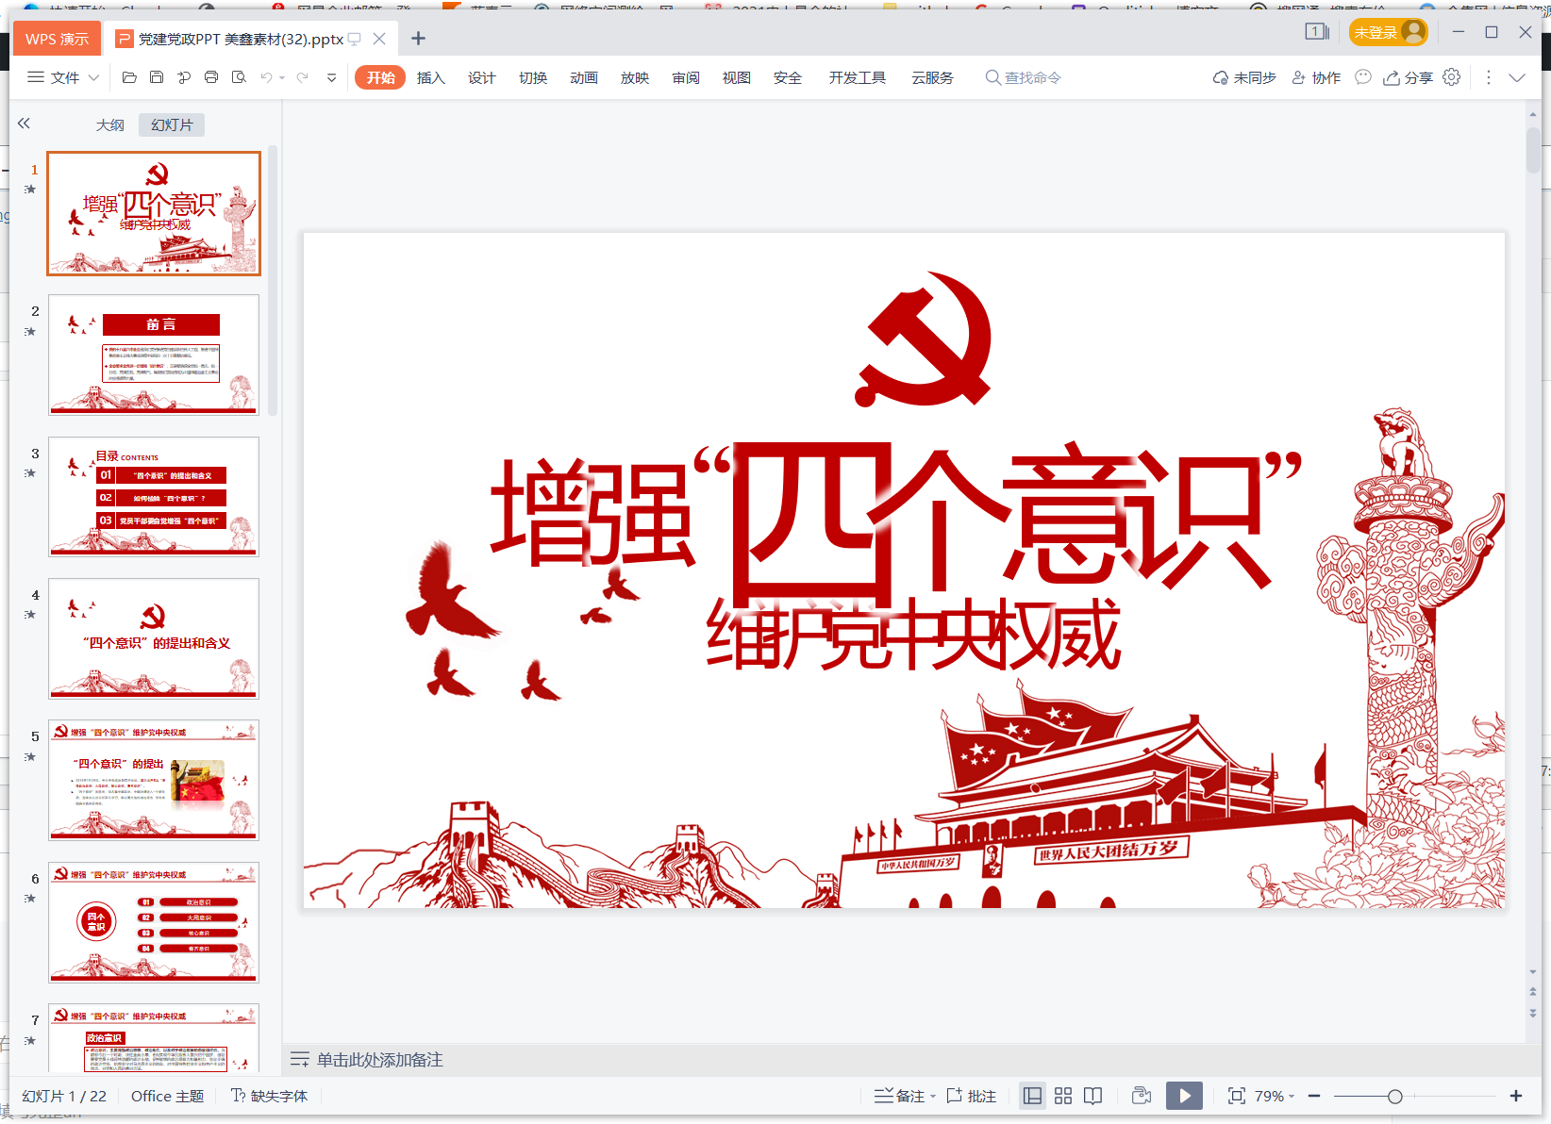Click the 缺失字体 missing fonts button

click(x=270, y=1096)
